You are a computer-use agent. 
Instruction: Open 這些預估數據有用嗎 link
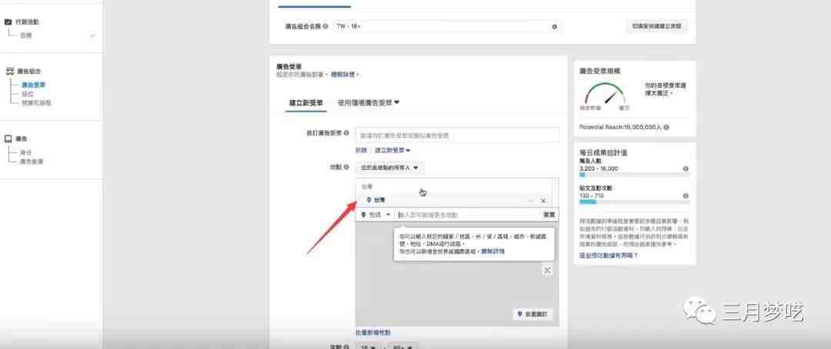[609, 255]
